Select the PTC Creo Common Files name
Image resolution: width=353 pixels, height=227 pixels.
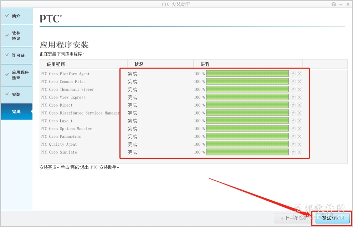pyautogui.click(x=63, y=82)
